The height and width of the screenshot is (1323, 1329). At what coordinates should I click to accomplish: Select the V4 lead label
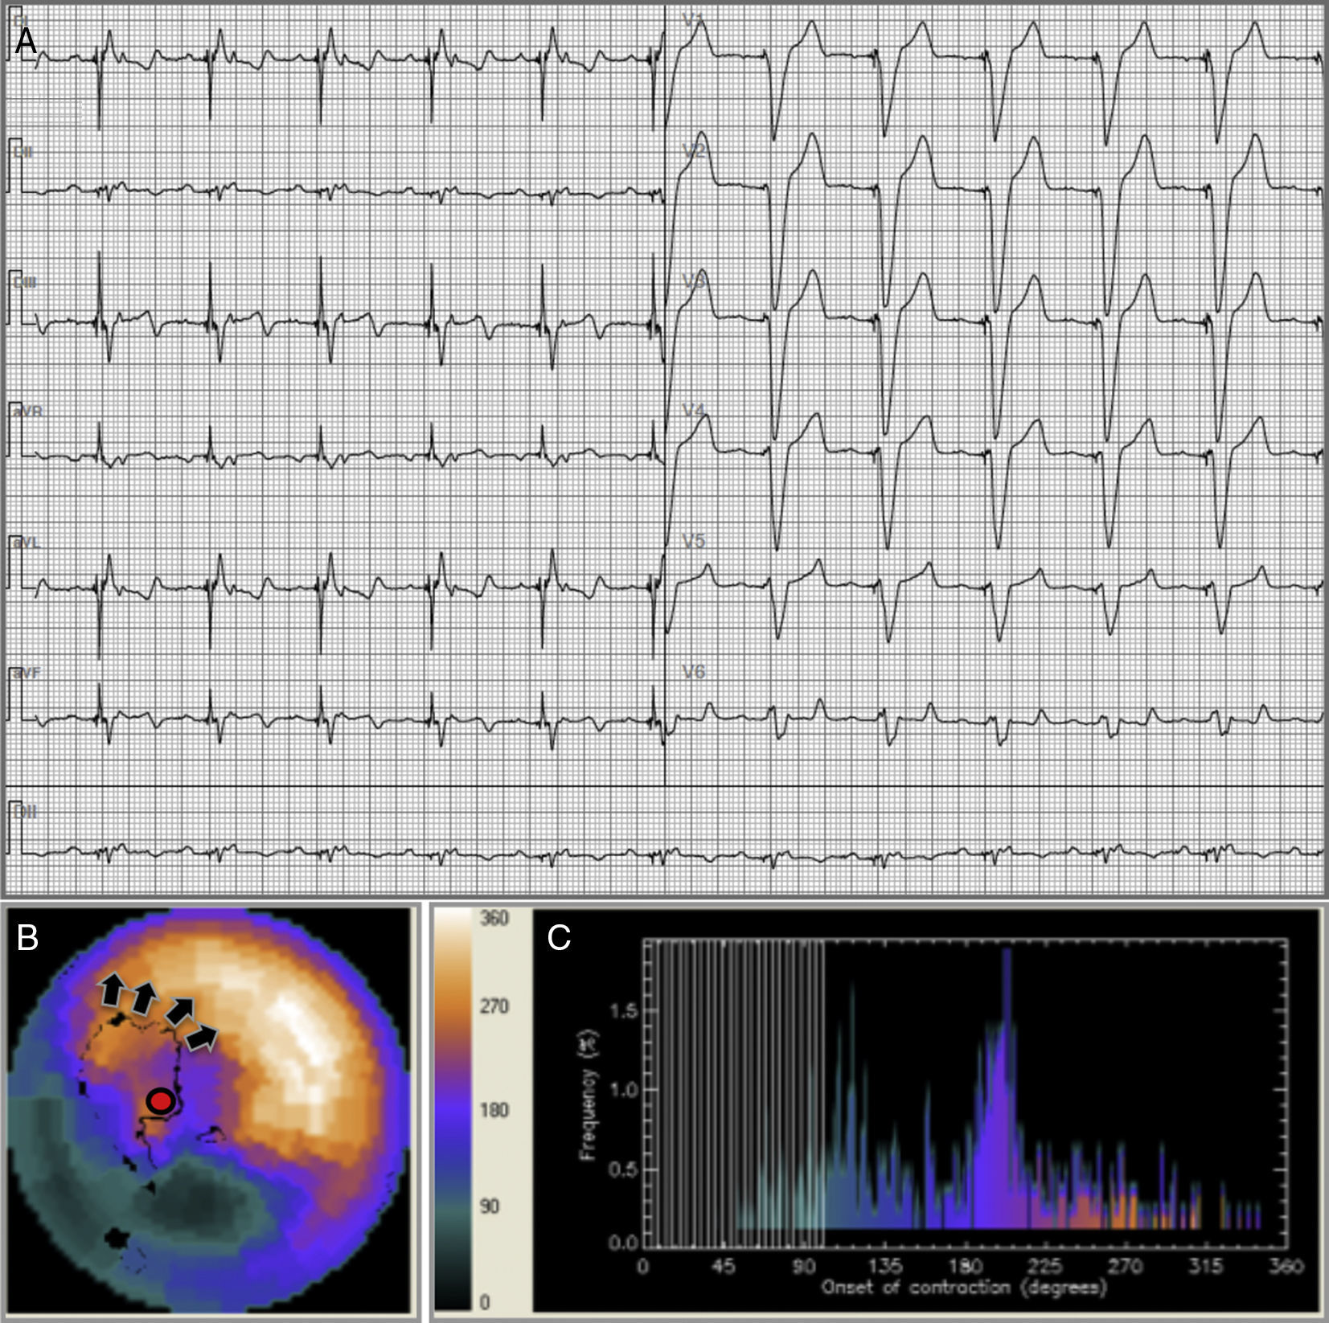click(693, 411)
